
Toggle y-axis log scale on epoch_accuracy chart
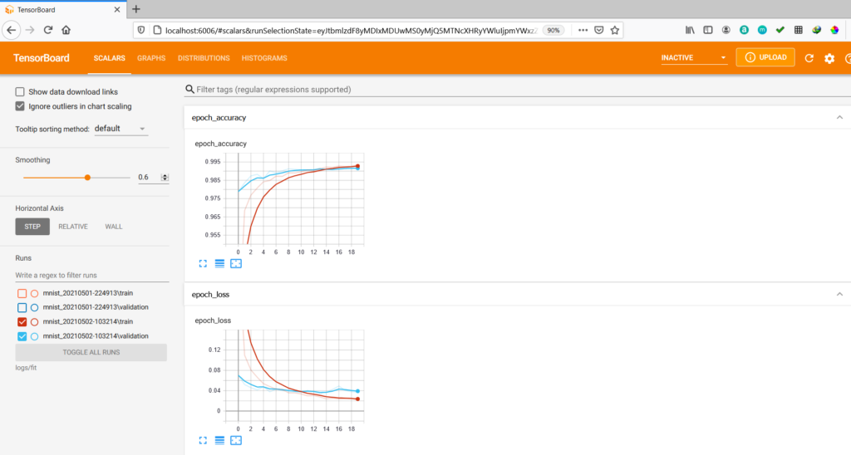(219, 263)
